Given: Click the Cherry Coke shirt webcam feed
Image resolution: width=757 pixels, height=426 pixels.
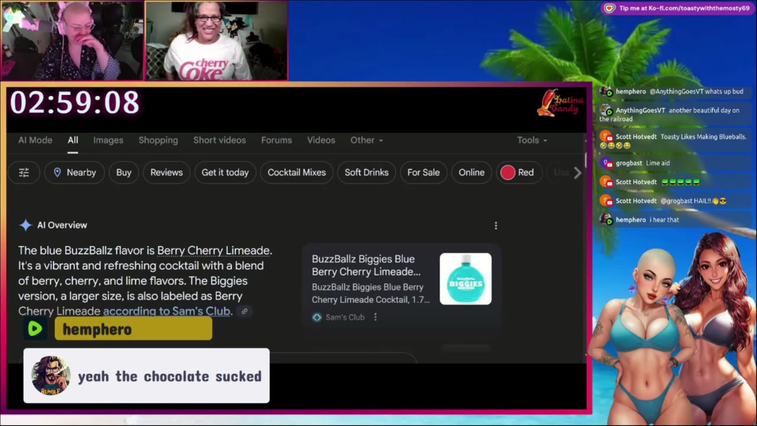Looking at the screenshot, I should (216, 40).
